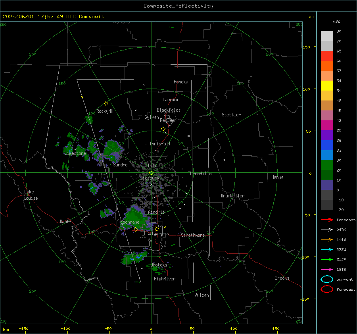Select the magenta 18TS arrow legend entry
The width and height of the screenshot is (357, 334).
point(327,270)
